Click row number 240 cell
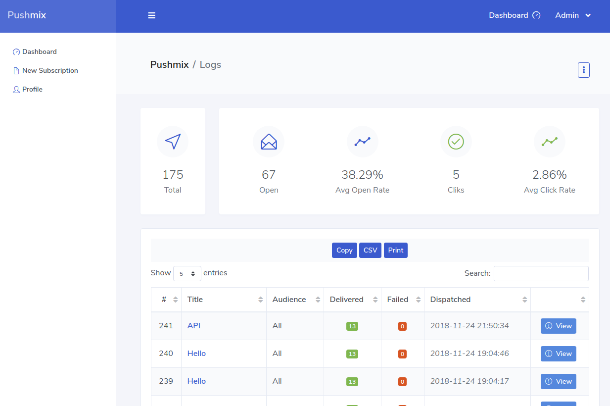The width and height of the screenshot is (610, 406). [166, 354]
